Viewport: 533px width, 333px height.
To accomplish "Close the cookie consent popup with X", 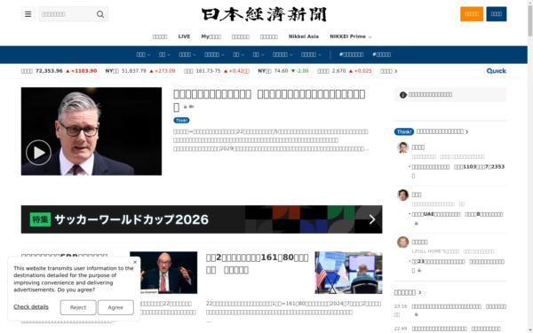I will coord(135,262).
